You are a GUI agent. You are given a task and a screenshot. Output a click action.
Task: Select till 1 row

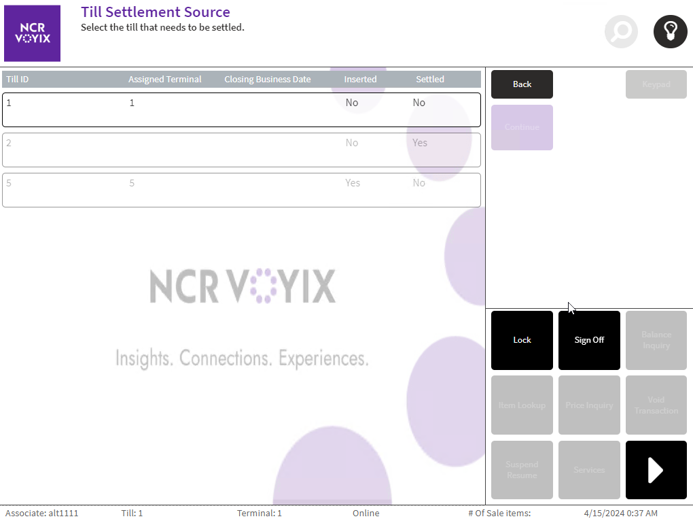[241, 110]
